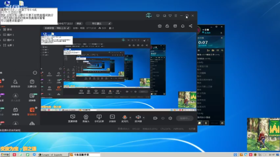The image size is (280, 157).
Task: Open the Windows 开始 Start button
Action: pos(5,155)
